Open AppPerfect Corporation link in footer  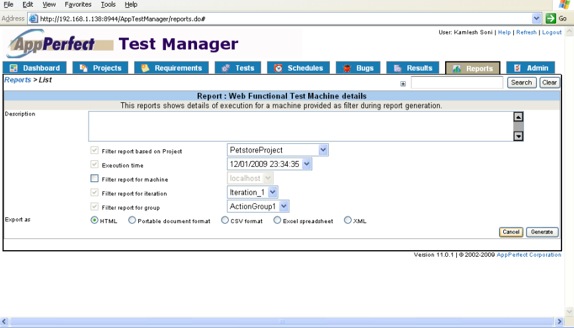tap(528, 255)
